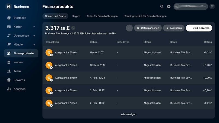Open Analysen in the sidebar
The height and width of the screenshot is (123, 219).
click(19, 89)
